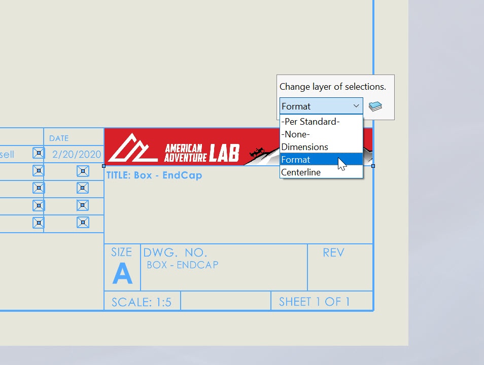Click the handle at the logo's lower-left corner
The width and height of the screenshot is (484, 365).
pos(103,166)
